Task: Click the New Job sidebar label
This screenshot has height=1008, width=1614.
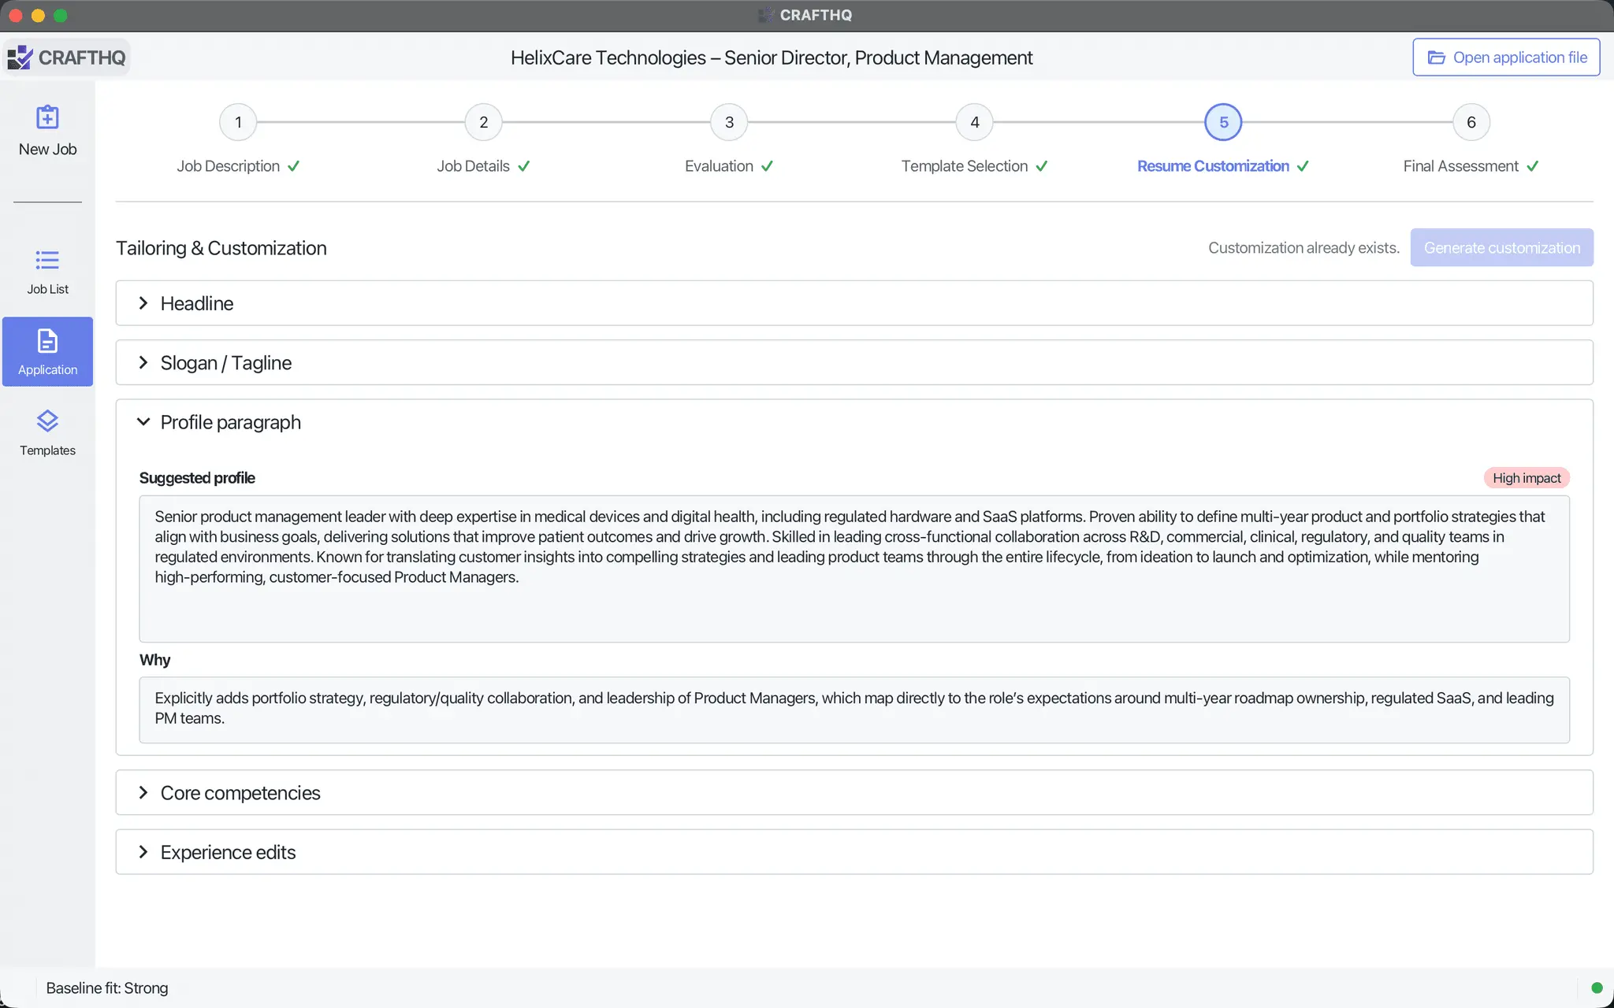Action: click(47, 149)
